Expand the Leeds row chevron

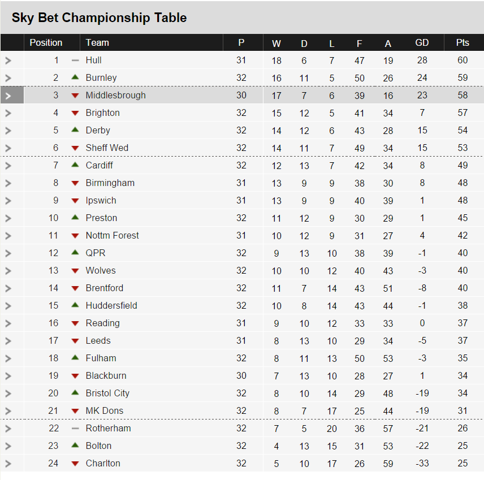click(8, 341)
